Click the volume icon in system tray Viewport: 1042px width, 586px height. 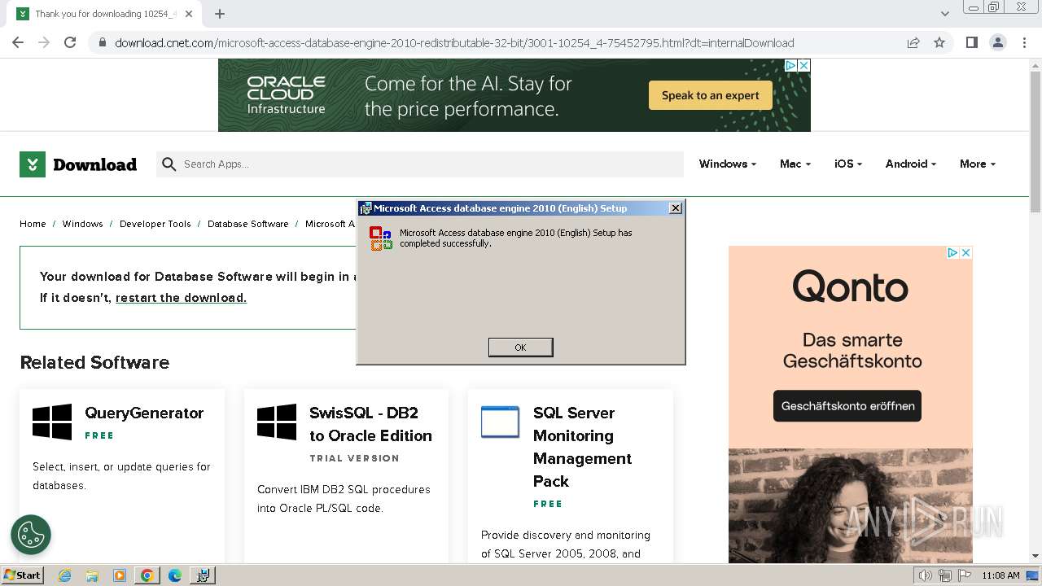[x=926, y=575]
